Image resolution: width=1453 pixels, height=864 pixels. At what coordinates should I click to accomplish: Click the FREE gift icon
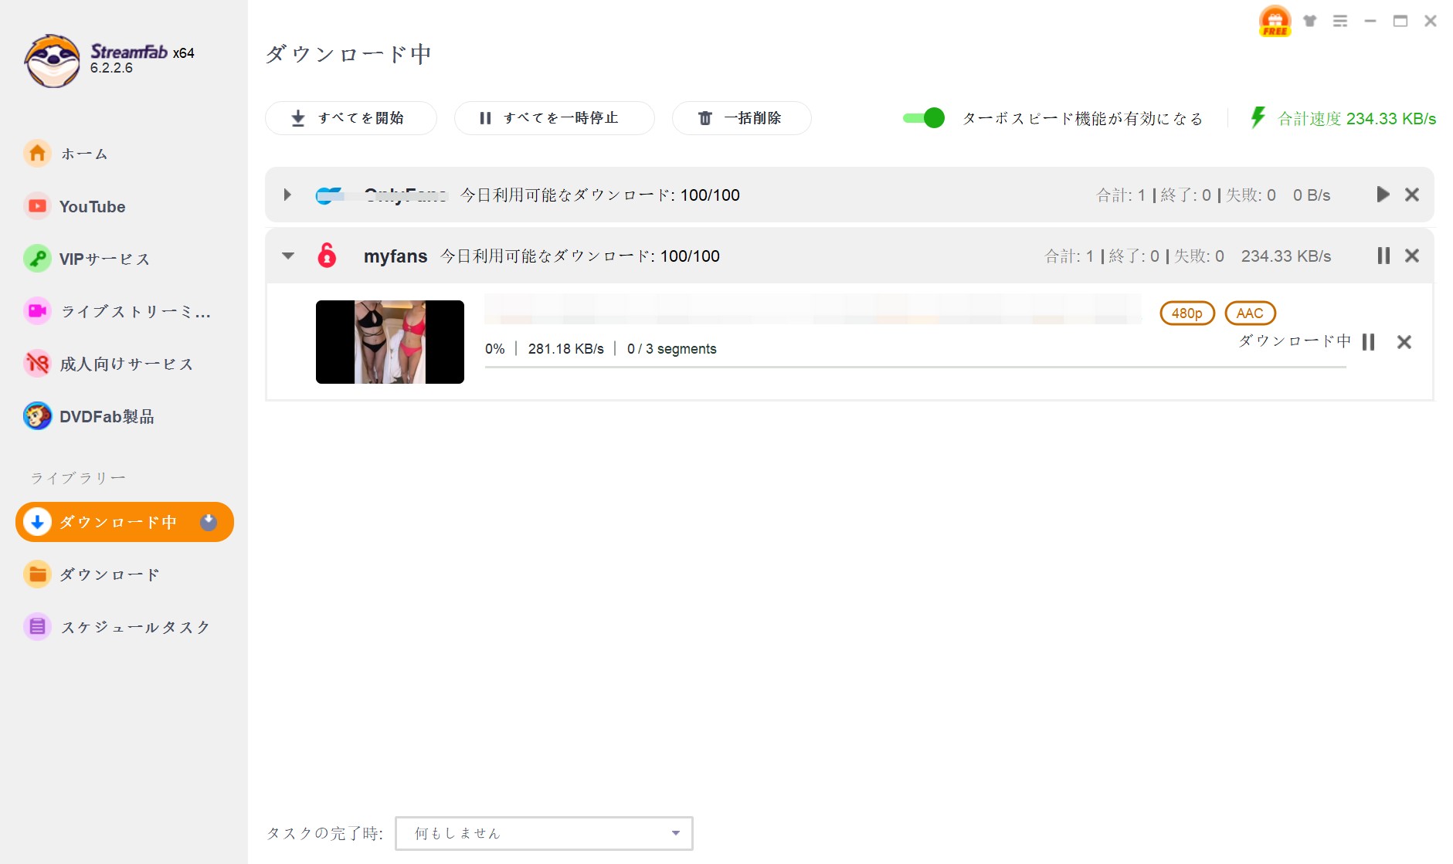[1275, 21]
